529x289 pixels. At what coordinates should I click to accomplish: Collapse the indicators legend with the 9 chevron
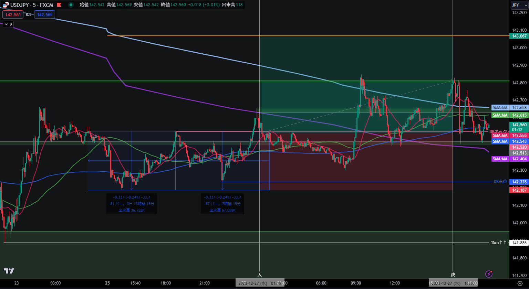click(x=8, y=24)
